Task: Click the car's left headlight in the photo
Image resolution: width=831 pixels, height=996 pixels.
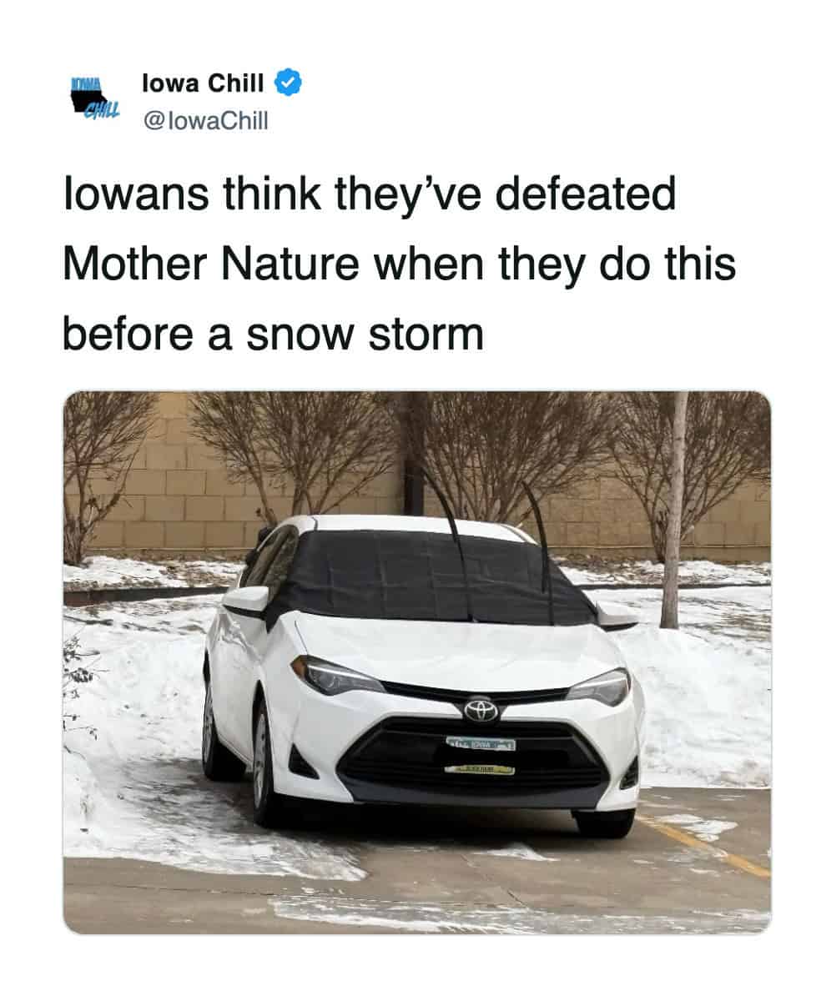Action: (x=335, y=677)
